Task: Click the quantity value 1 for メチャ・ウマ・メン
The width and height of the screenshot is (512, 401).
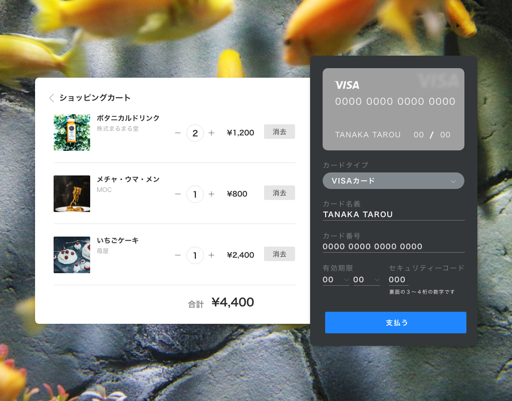Action: [x=195, y=194]
